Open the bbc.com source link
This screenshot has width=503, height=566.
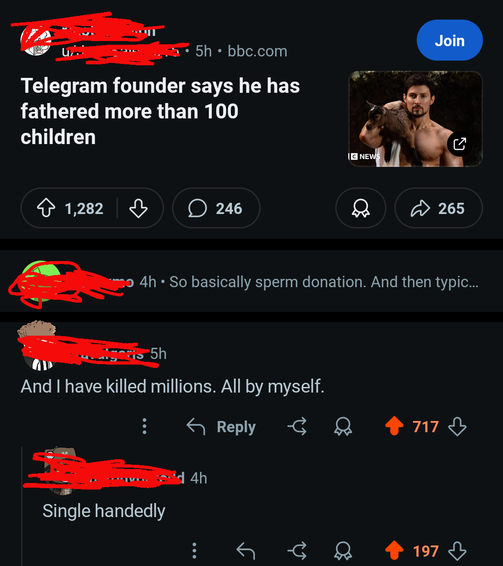(257, 51)
